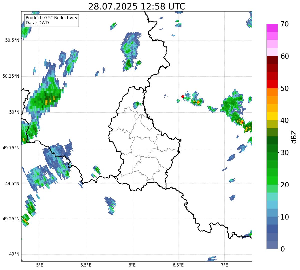
Task: Click the 49.25°N latitude label
Action: click(x=11, y=219)
